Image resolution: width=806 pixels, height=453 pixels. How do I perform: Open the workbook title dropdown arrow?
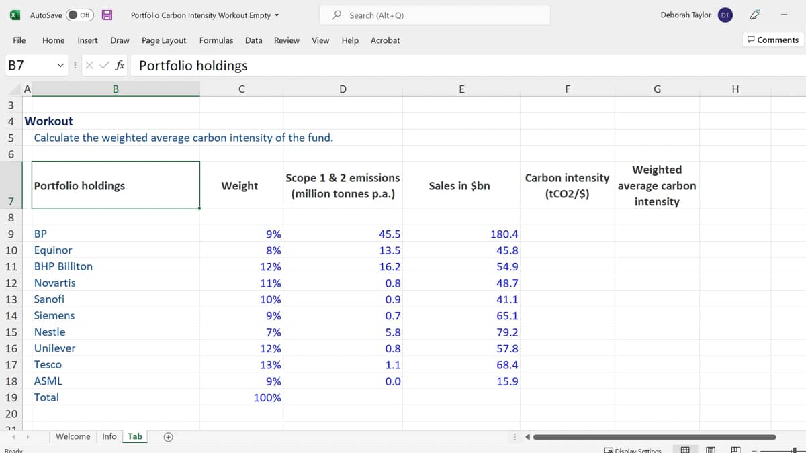click(277, 15)
